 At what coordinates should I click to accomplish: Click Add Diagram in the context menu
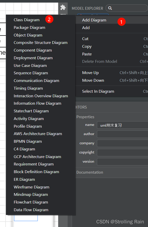tap(94, 20)
